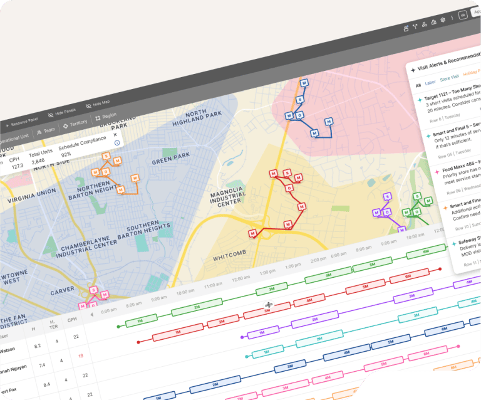The image size is (481, 400).
Task: Select the Labor filter in Visit Alerts
Action: (x=430, y=83)
